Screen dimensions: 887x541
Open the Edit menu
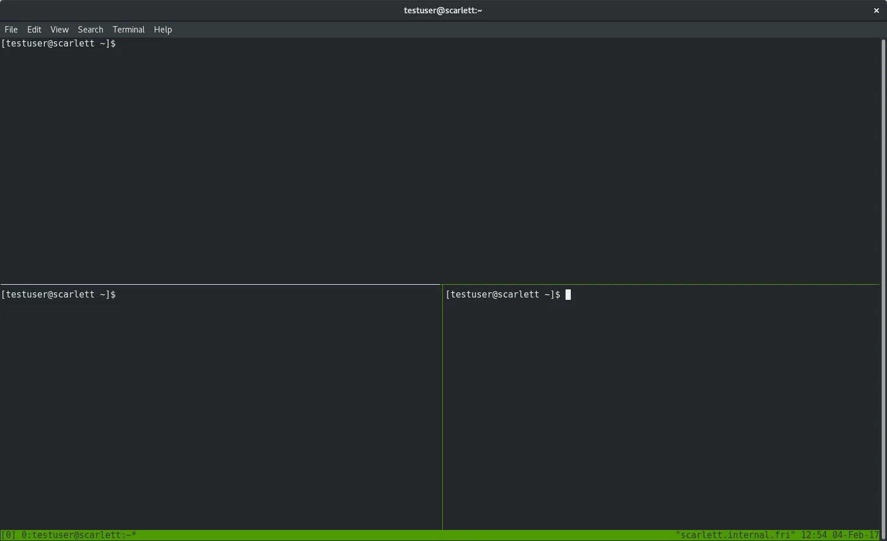coord(34,29)
